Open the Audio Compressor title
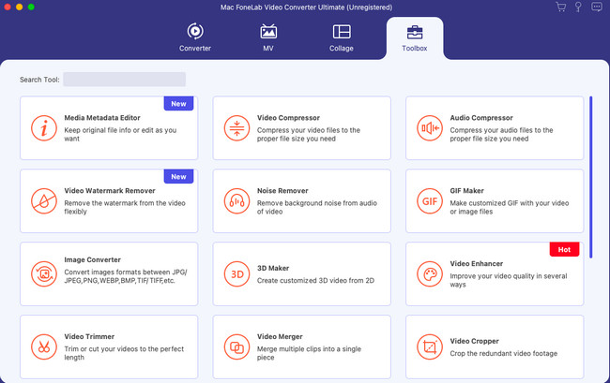610x383 pixels. [x=481, y=118]
